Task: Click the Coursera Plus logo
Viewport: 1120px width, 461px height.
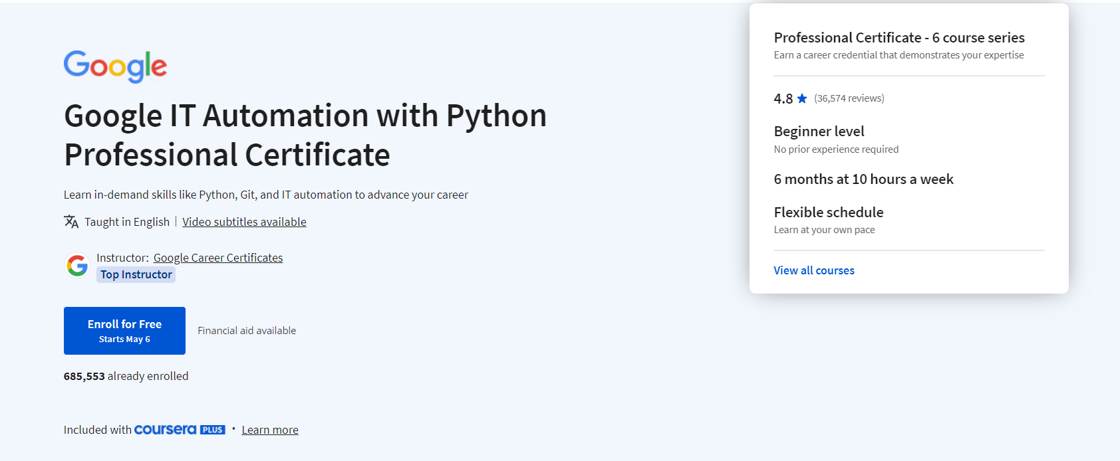Action: click(x=180, y=430)
